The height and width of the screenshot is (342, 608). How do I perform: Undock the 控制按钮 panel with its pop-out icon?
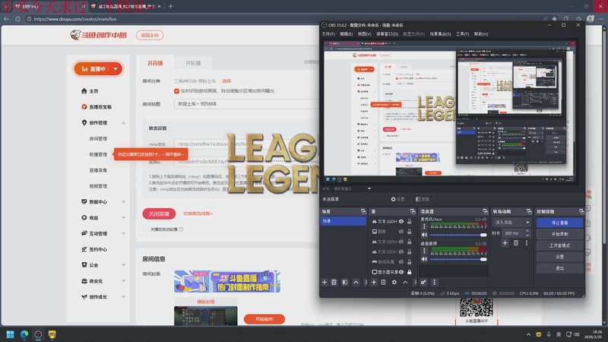581,211
